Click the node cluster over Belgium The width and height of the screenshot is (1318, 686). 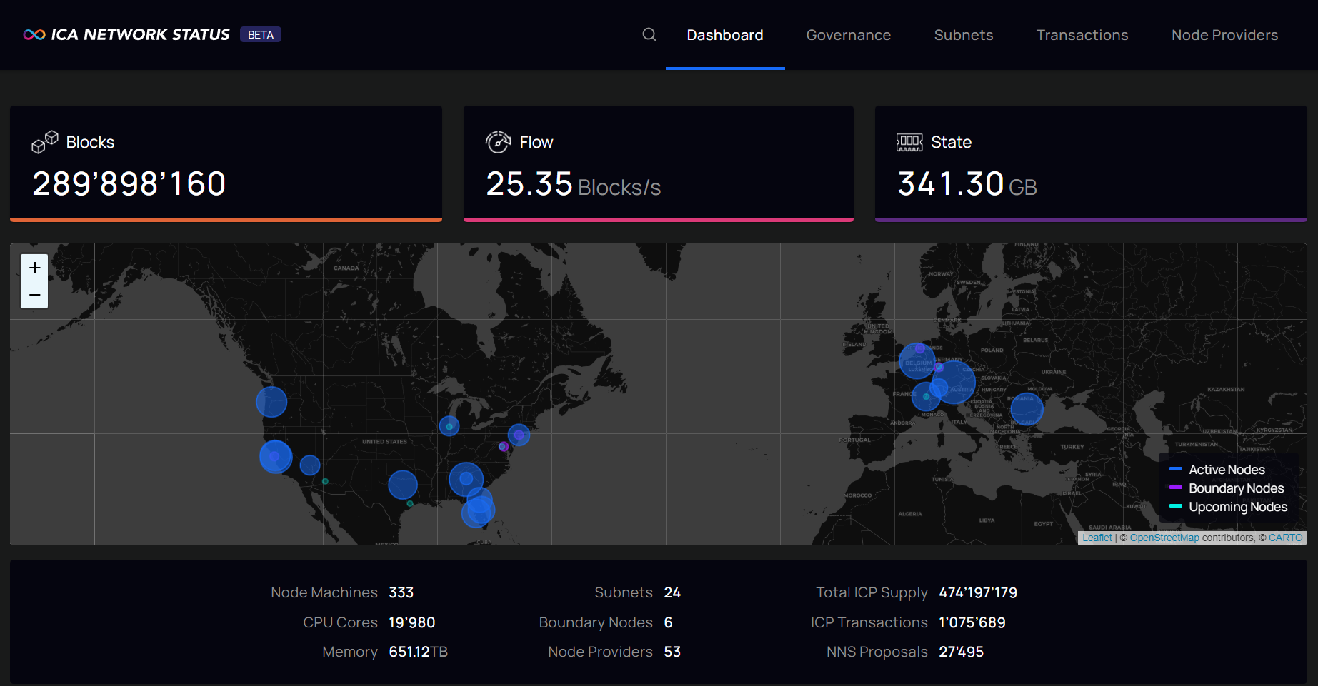click(917, 361)
